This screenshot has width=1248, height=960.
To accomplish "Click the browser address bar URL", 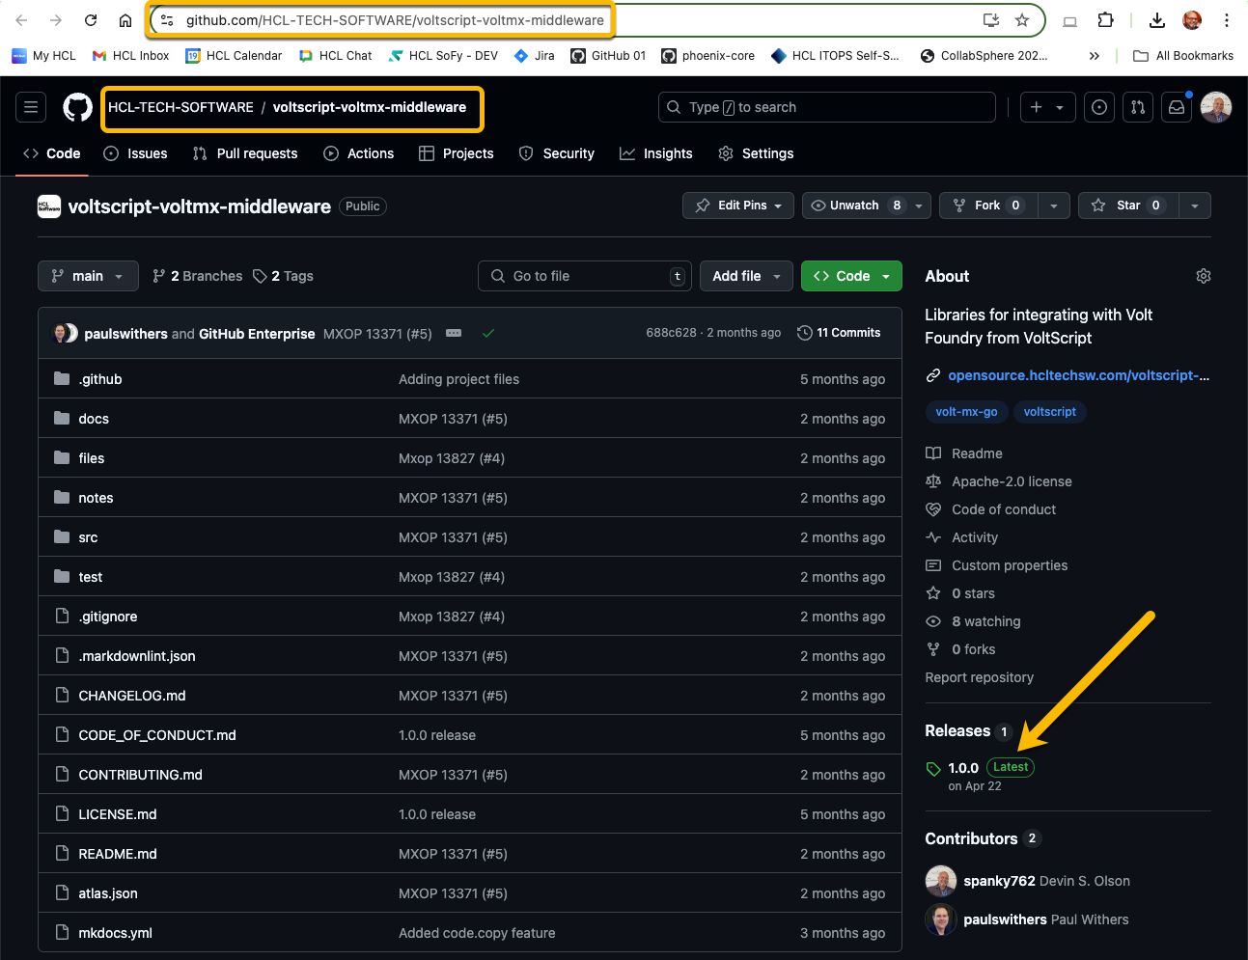I will coord(395,20).
